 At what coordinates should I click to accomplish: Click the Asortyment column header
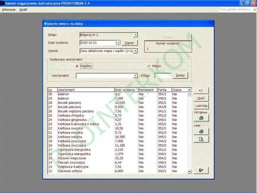pos(85,90)
